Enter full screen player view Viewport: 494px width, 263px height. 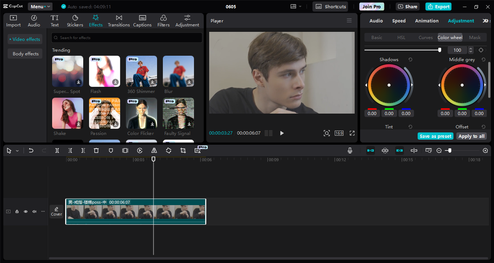coord(352,133)
